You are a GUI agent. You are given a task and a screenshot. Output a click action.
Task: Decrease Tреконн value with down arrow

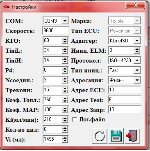(65, 92)
